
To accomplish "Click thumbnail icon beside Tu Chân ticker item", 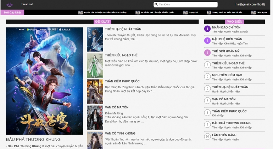I will 138,12.
